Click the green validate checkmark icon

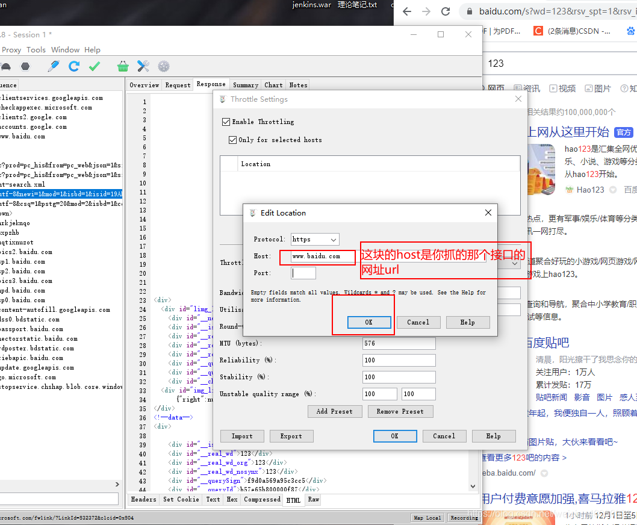click(x=95, y=66)
